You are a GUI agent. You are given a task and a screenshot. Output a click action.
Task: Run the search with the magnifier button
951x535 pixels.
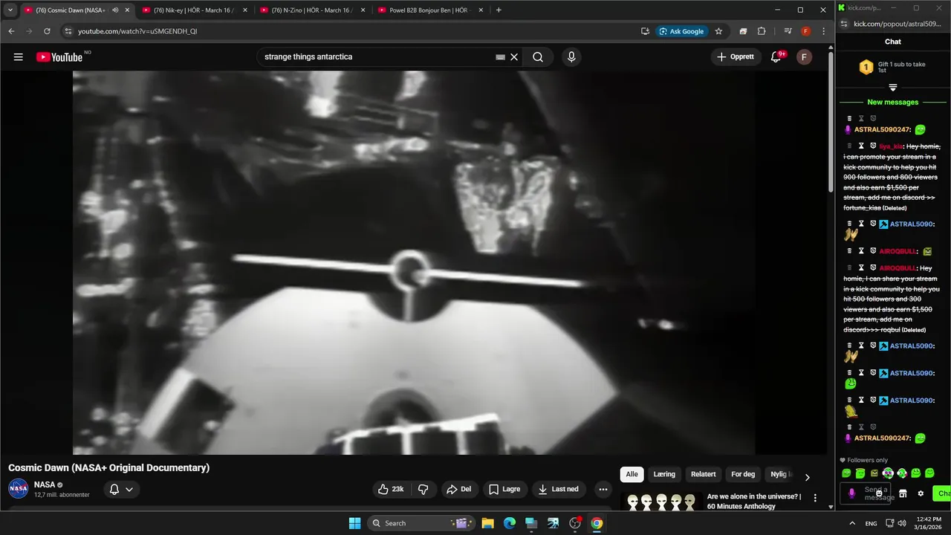[538, 57]
